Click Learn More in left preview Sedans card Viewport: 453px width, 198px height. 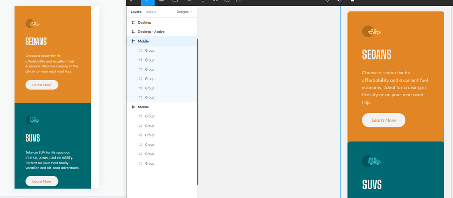point(42,85)
